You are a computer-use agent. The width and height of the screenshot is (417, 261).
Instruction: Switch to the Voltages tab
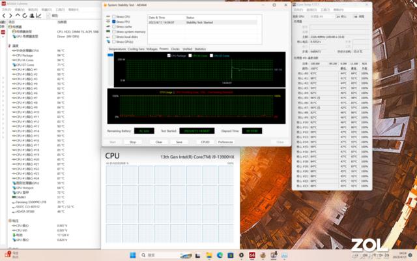tap(152, 49)
